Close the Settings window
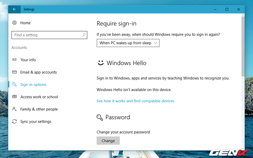 [x=239, y=9]
